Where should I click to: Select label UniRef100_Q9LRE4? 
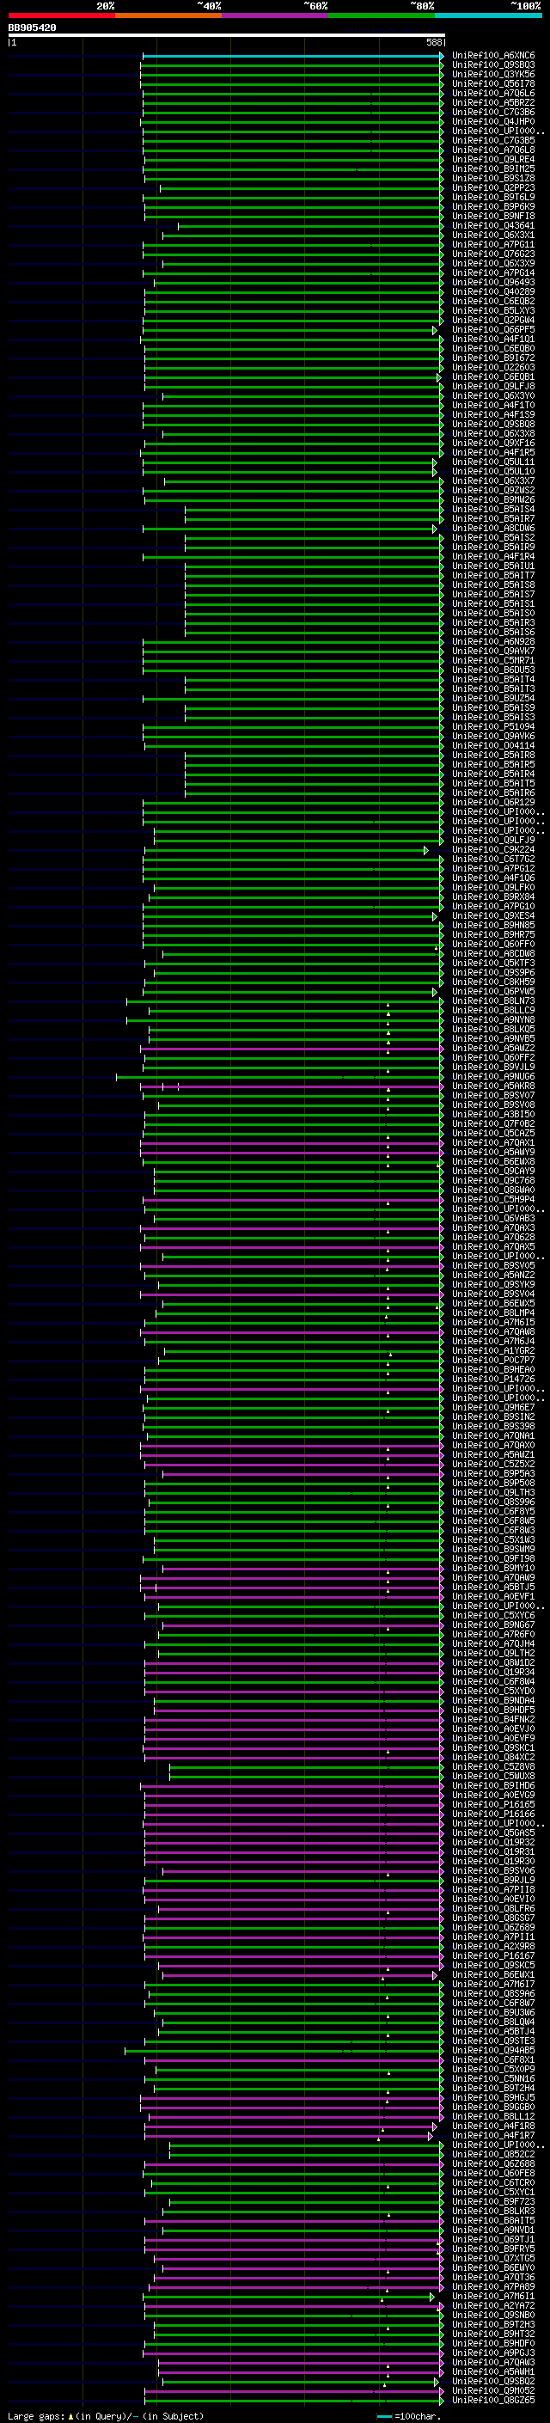coord(493,159)
